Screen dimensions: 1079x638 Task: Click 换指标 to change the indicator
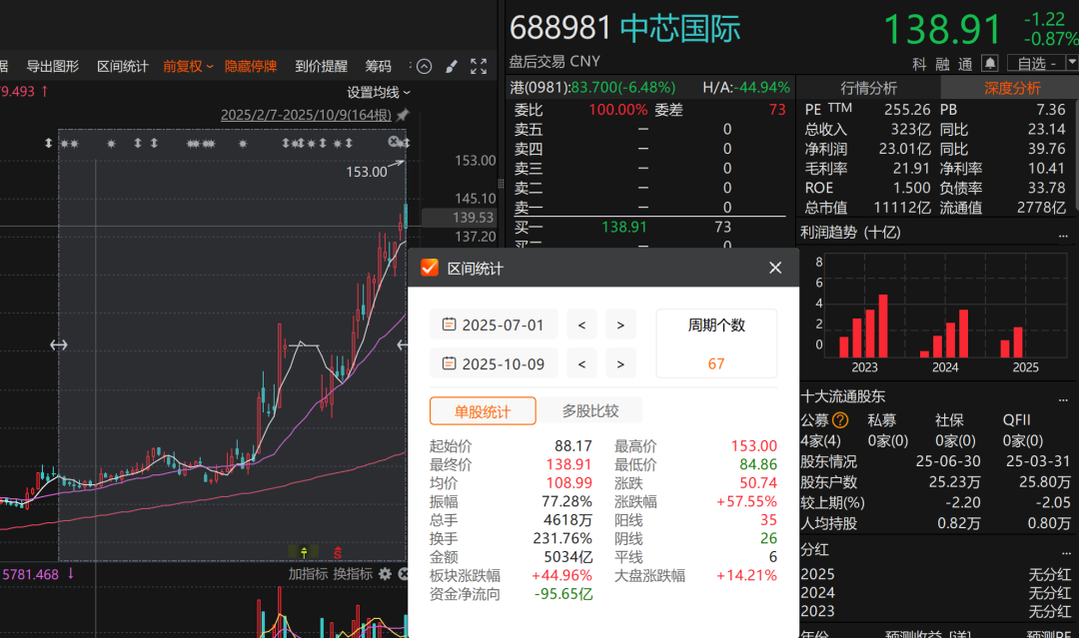pos(353,573)
